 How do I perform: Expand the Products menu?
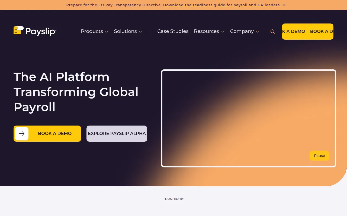coord(95,31)
